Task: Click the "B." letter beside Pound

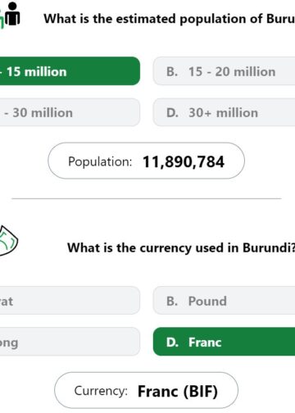Action: 172,302
